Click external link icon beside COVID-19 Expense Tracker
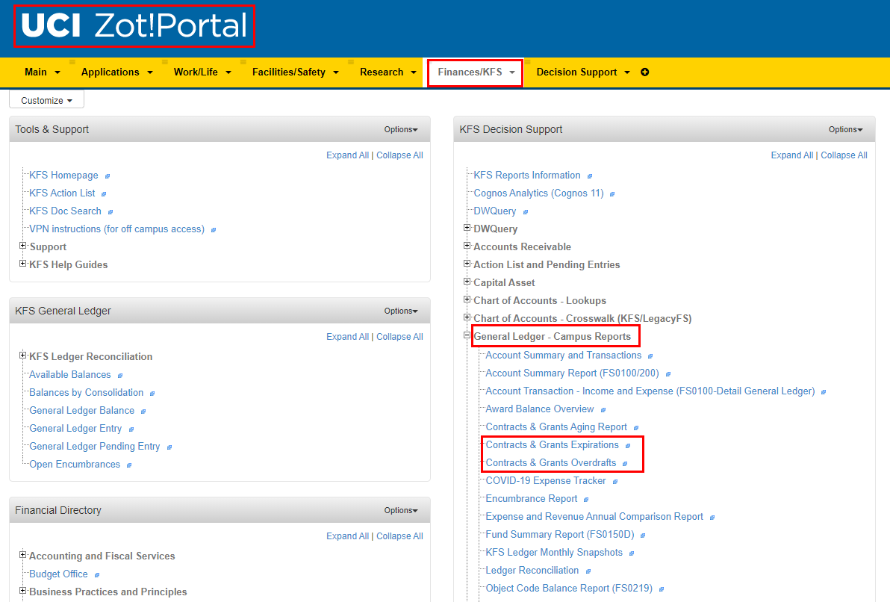 [x=614, y=482]
